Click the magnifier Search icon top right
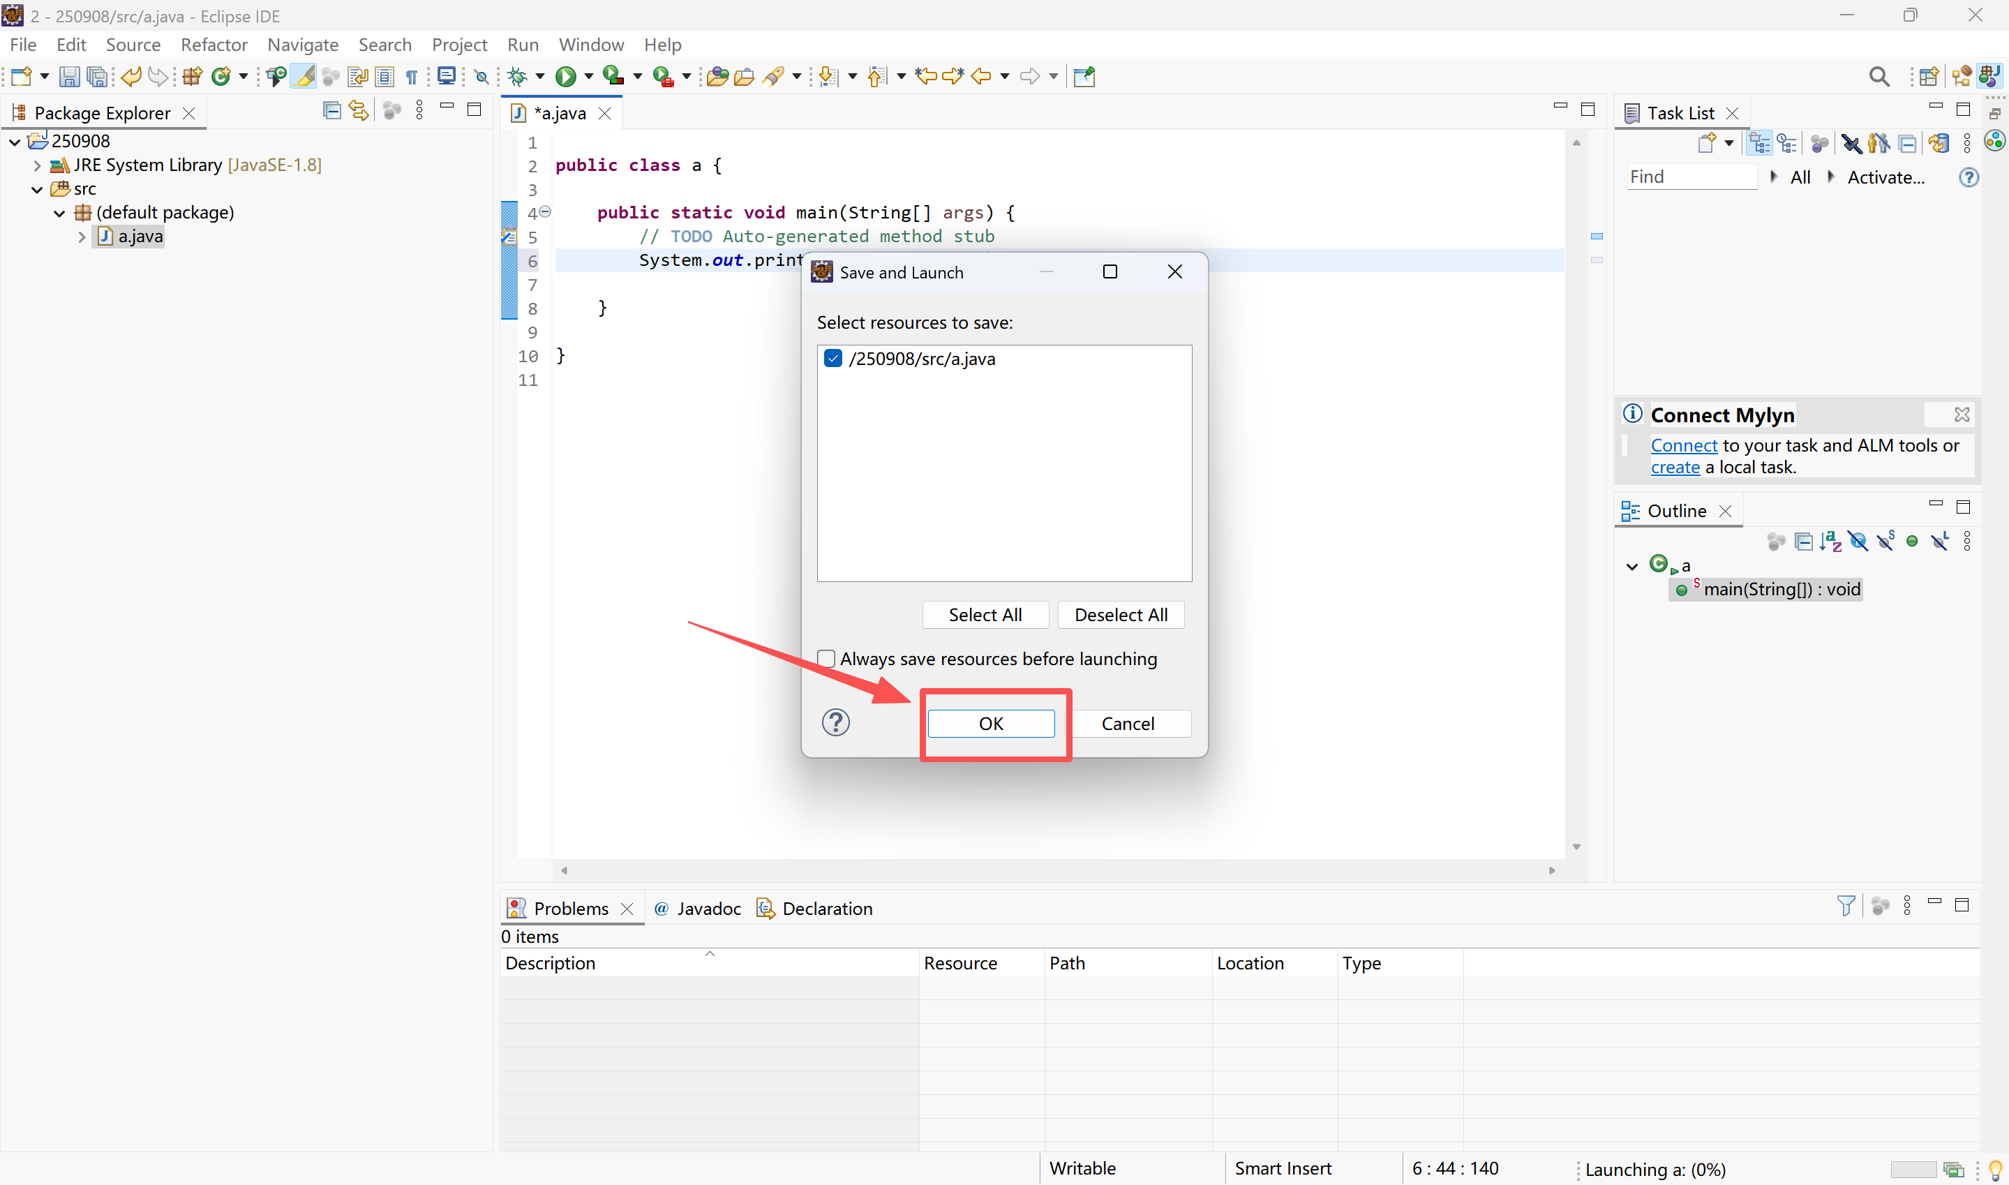The height and width of the screenshot is (1185, 2009). click(x=1879, y=77)
